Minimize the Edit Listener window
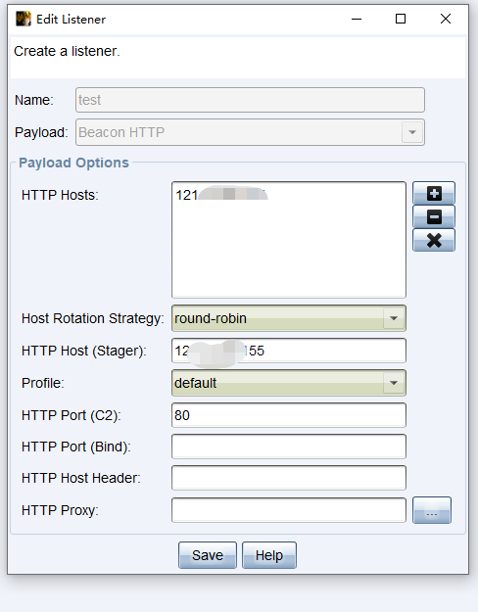This screenshot has width=478, height=612. click(357, 19)
